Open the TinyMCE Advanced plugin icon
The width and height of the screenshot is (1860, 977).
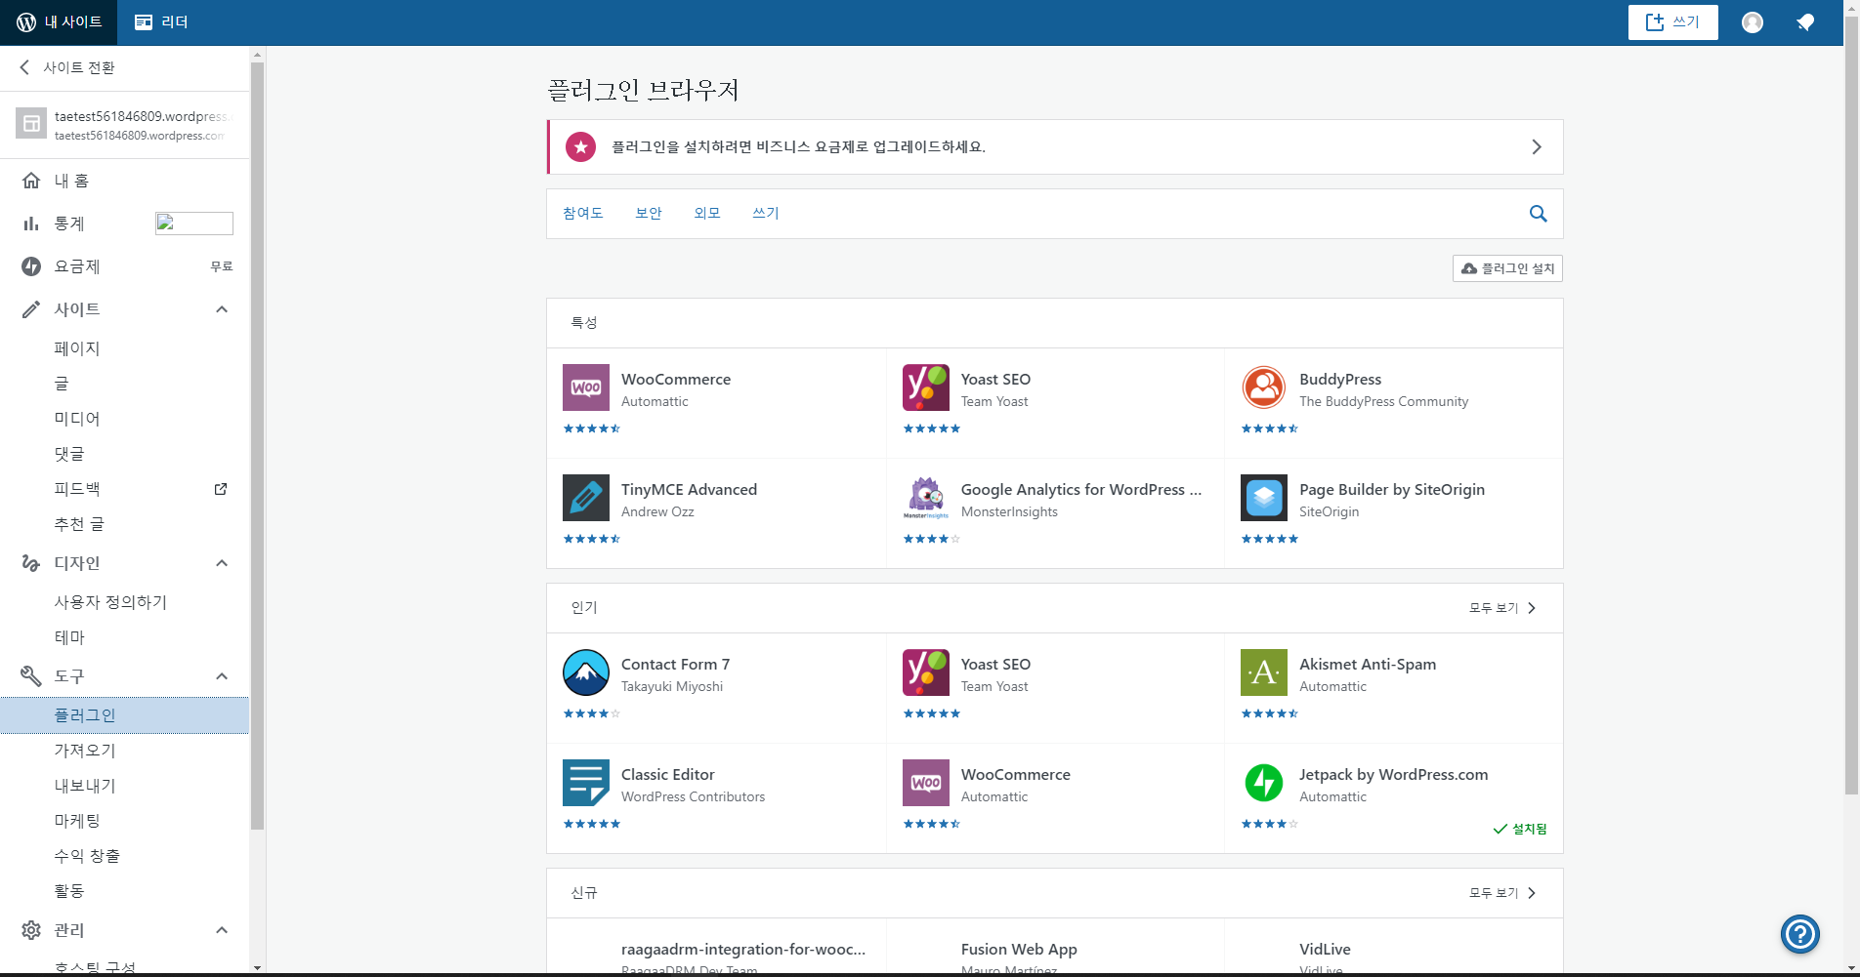coord(586,498)
